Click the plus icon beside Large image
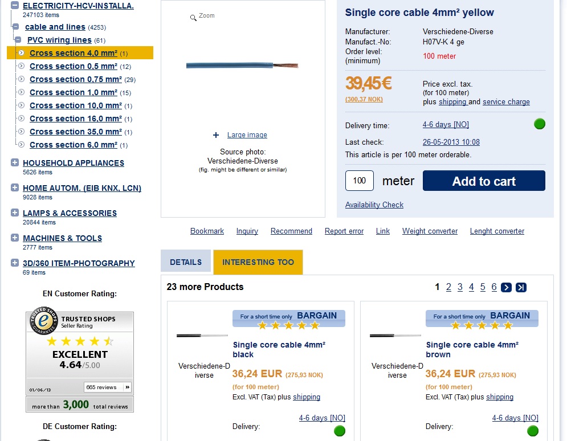This screenshot has height=441, width=567. pos(216,135)
